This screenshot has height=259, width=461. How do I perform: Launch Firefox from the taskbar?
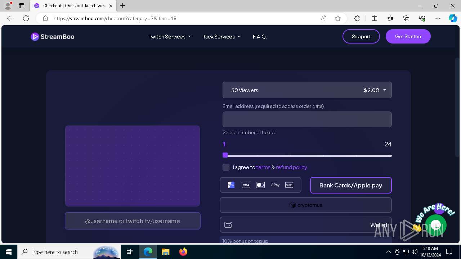[x=183, y=252]
